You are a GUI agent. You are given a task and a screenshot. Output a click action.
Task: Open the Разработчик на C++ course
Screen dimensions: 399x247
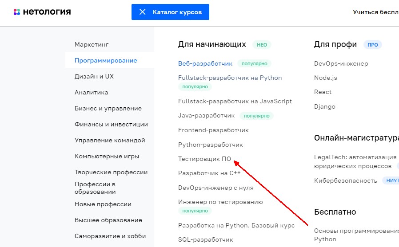(x=209, y=173)
